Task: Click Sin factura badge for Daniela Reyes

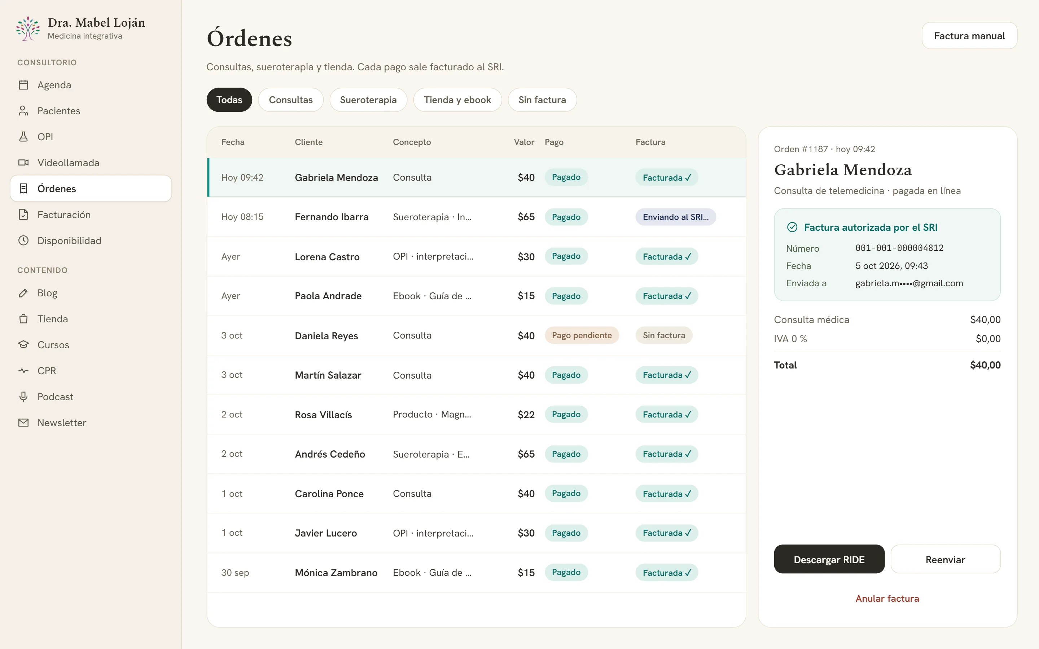Action: click(x=664, y=335)
